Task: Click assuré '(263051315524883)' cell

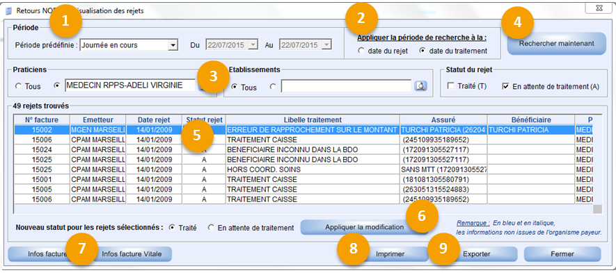Action: coord(443,189)
